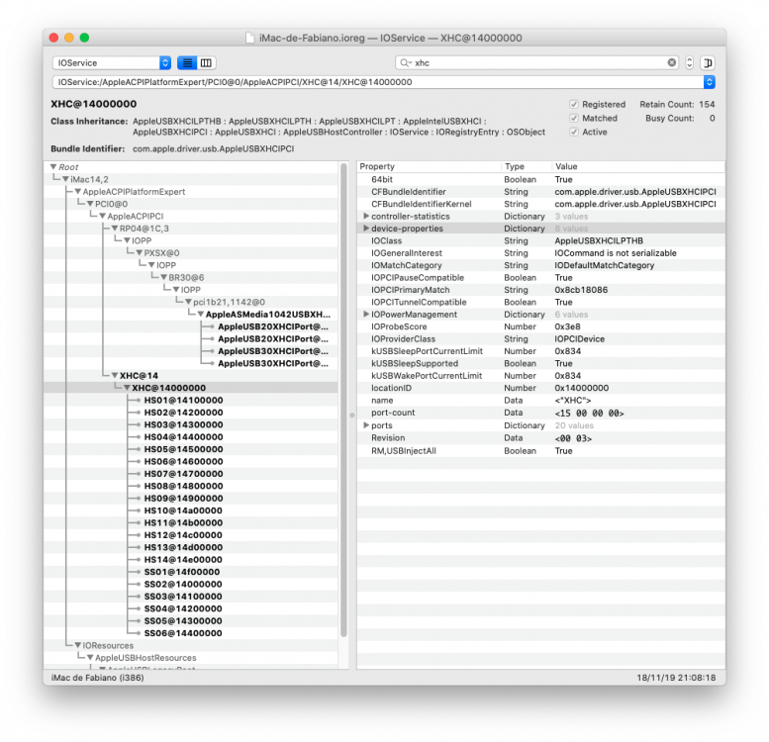This screenshot has width=769, height=742.
Task: Select HS10@14a00000 in the tree
Action: [183, 510]
